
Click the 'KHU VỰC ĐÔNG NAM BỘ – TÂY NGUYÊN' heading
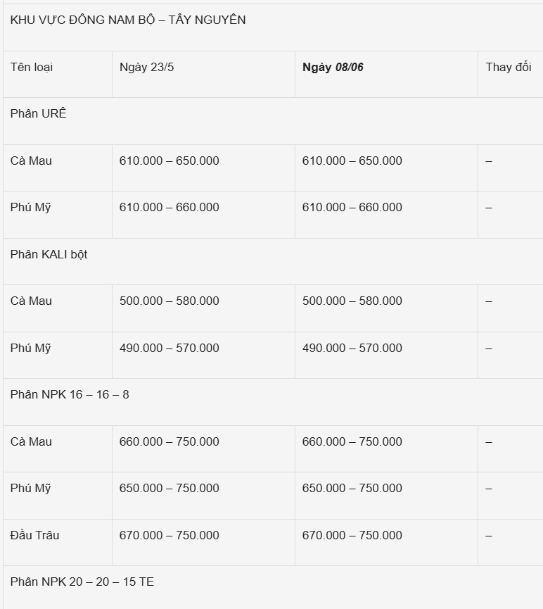128,20
